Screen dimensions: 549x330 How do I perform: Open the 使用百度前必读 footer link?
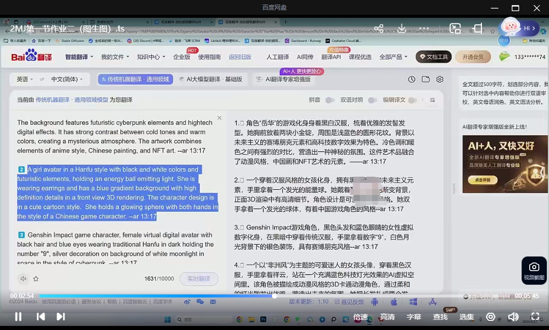point(58,302)
